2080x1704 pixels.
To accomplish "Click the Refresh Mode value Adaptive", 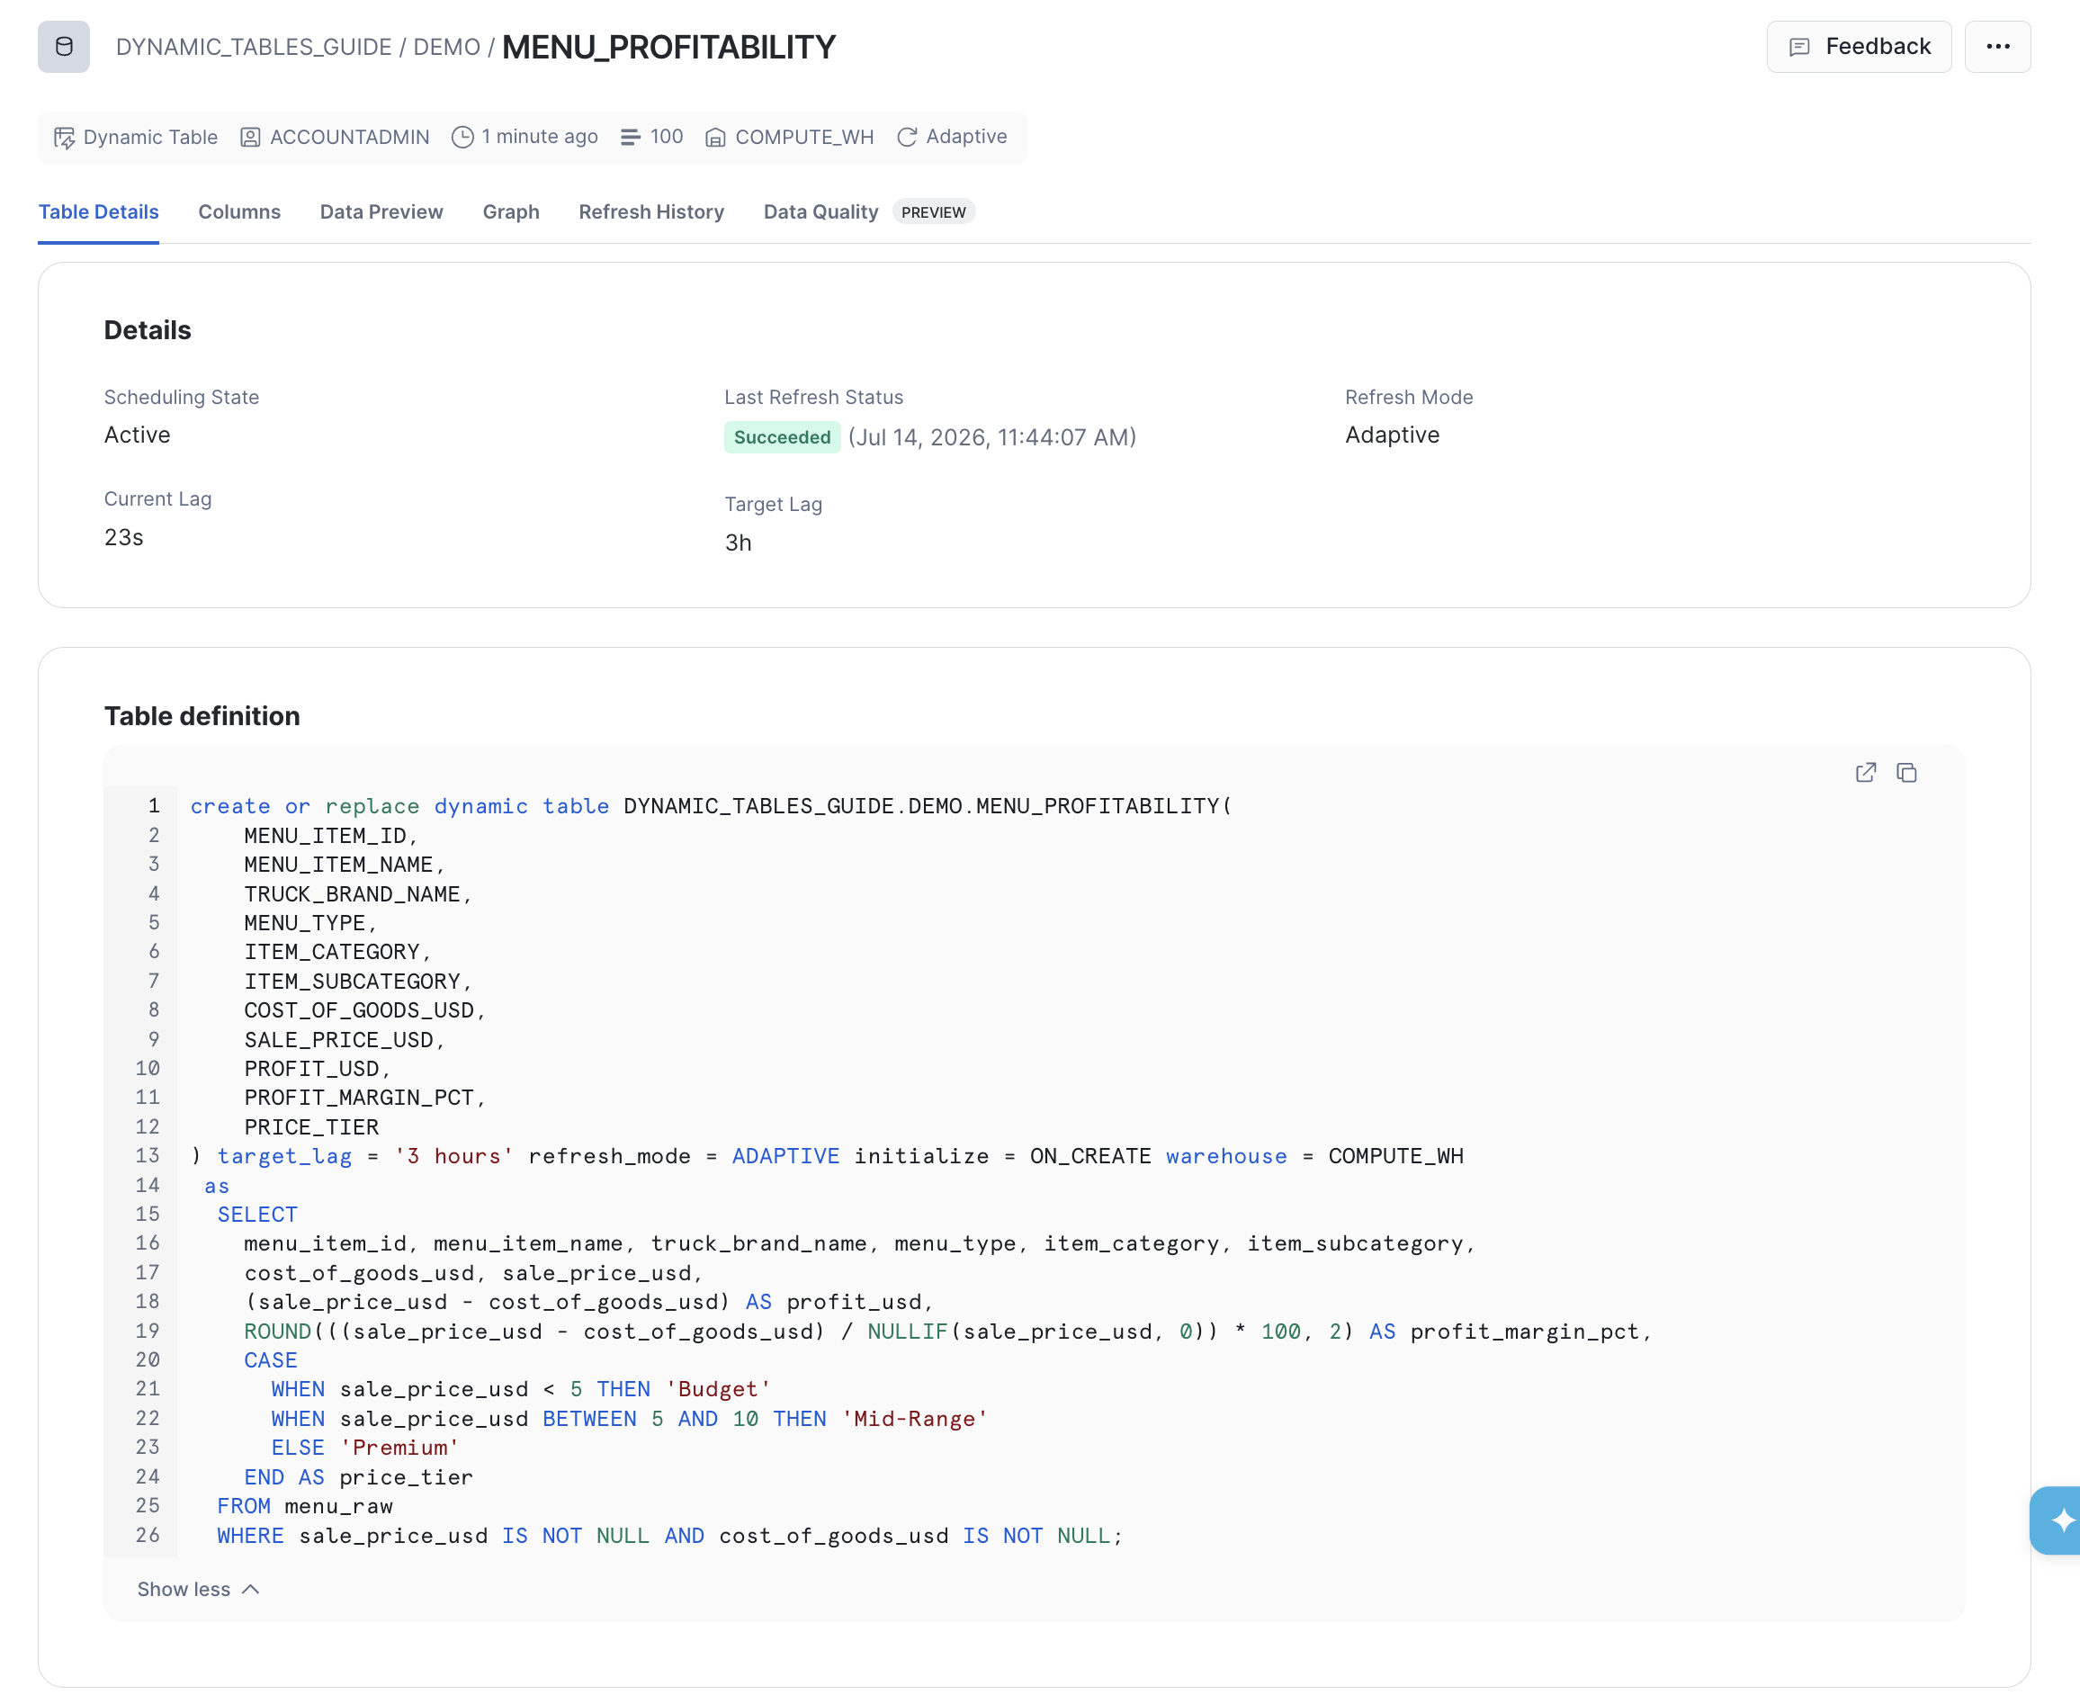I will (x=1392, y=435).
